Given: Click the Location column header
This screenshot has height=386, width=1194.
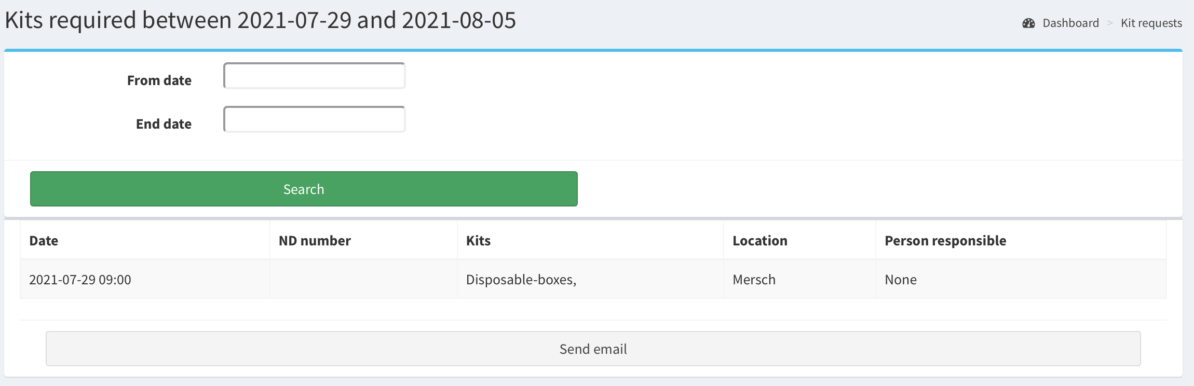Looking at the screenshot, I should pos(759,241).
